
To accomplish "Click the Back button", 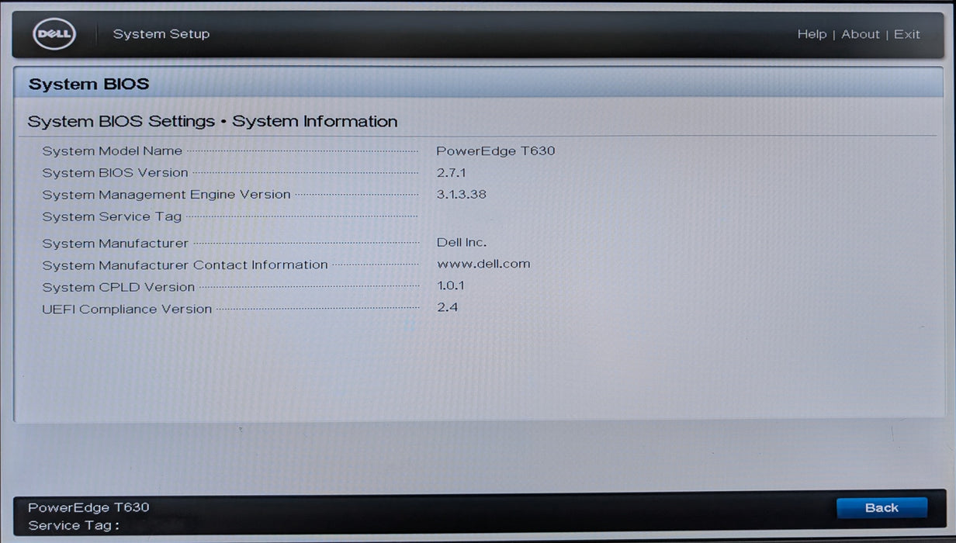I will point(882,507).
